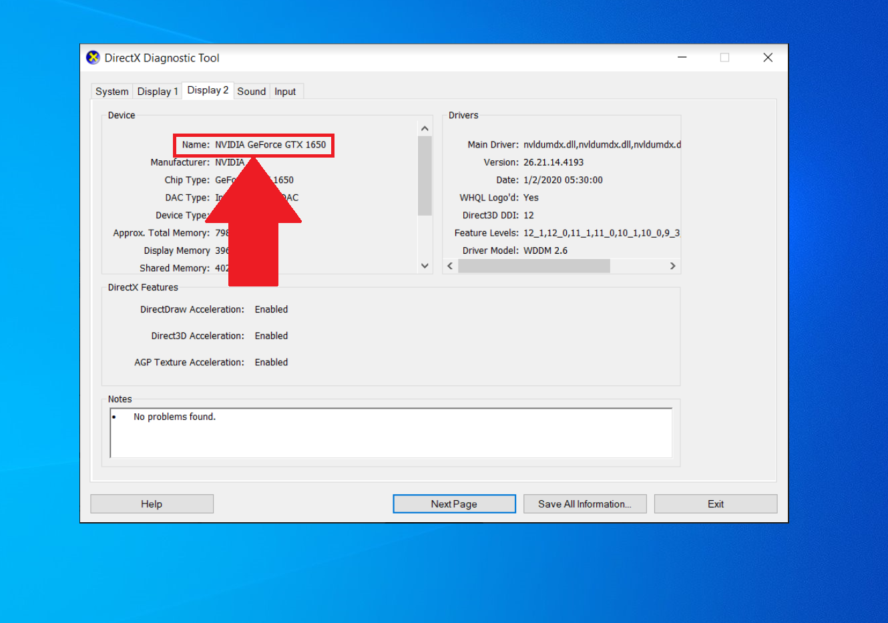Image resolution: width=888 pixels, height=623 pixels.
Task: Click the Drivers panel horizontal scrollbar thumb
Action: (534, 266)
